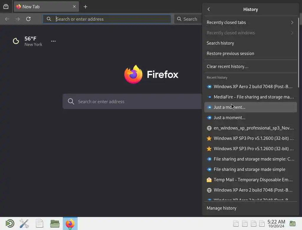The height and width of the screenshot is (230, 302).
Task: Click the Firefox logo on page
Action: click(x=151, y=74)
